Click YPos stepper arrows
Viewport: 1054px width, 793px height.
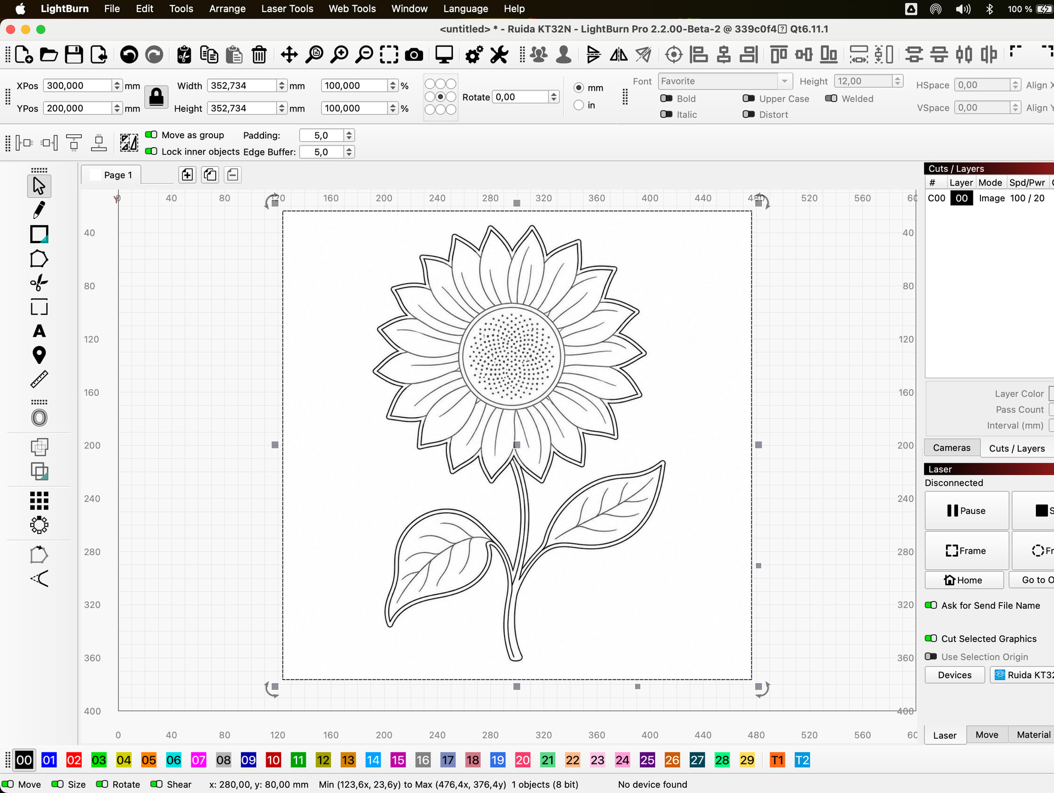(x=117, y=108)
